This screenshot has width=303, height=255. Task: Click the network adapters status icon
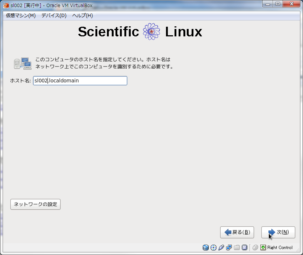229,248
